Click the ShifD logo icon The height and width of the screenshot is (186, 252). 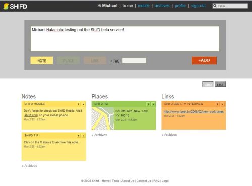6,6
